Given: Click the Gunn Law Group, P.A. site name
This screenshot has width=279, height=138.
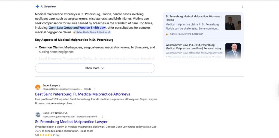Looking at the screenshot, I should [x=55, y=113].
